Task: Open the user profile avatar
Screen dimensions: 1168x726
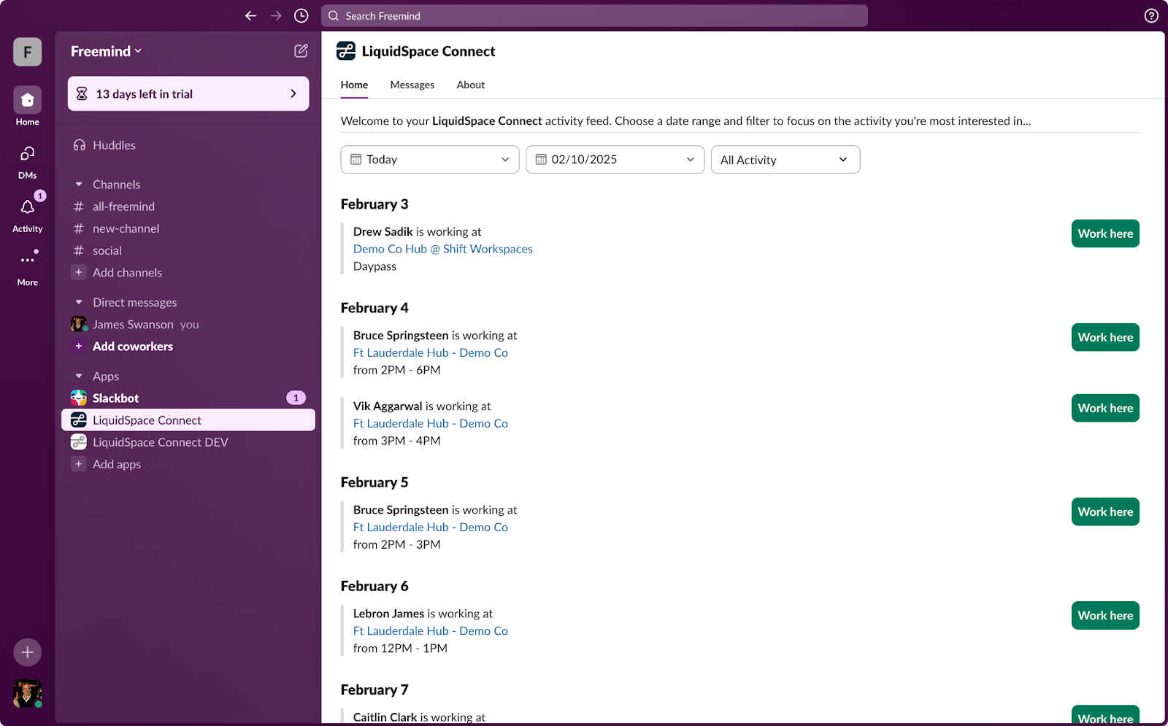Action: tap(27, 693)
